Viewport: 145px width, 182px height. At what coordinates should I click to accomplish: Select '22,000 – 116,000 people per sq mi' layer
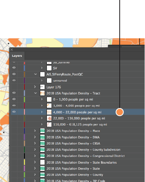(x=79, y=118)
